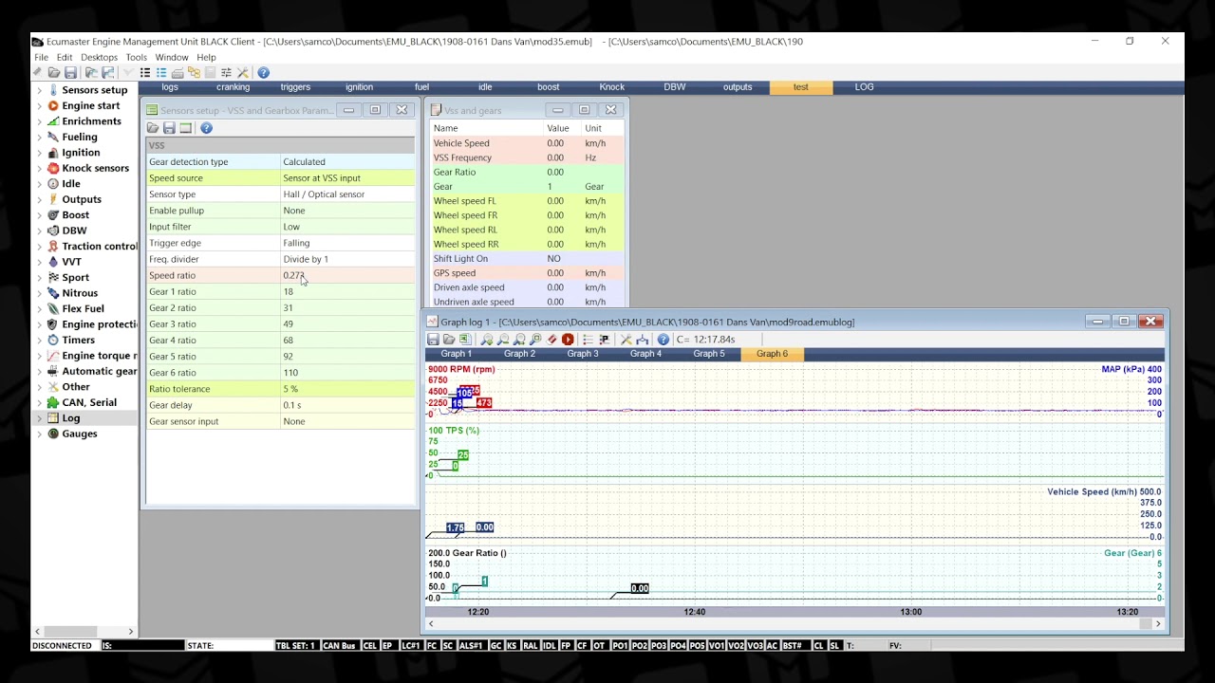
Task: Open Graph log wrench settings icon
Action: 626,340
